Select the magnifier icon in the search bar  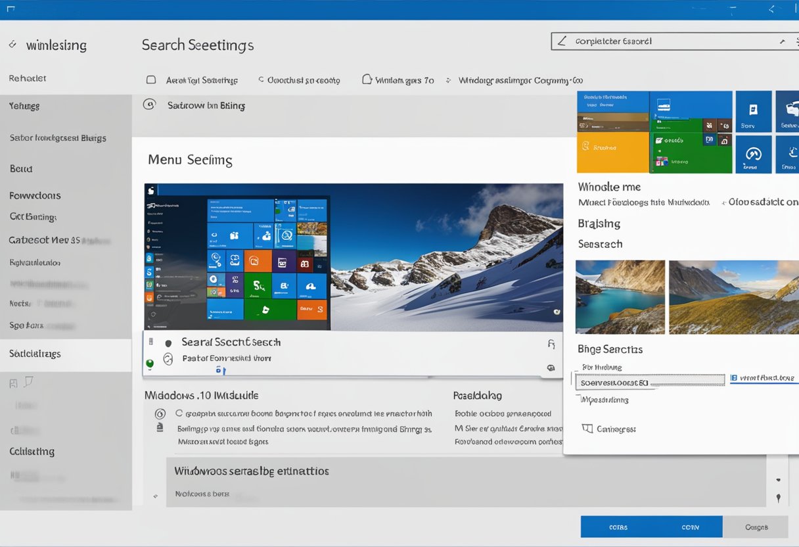pos(562,41)
